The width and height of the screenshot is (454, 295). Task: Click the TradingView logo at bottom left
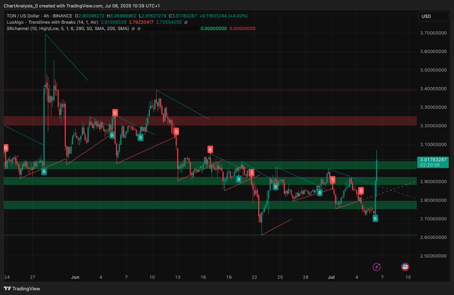22,289
